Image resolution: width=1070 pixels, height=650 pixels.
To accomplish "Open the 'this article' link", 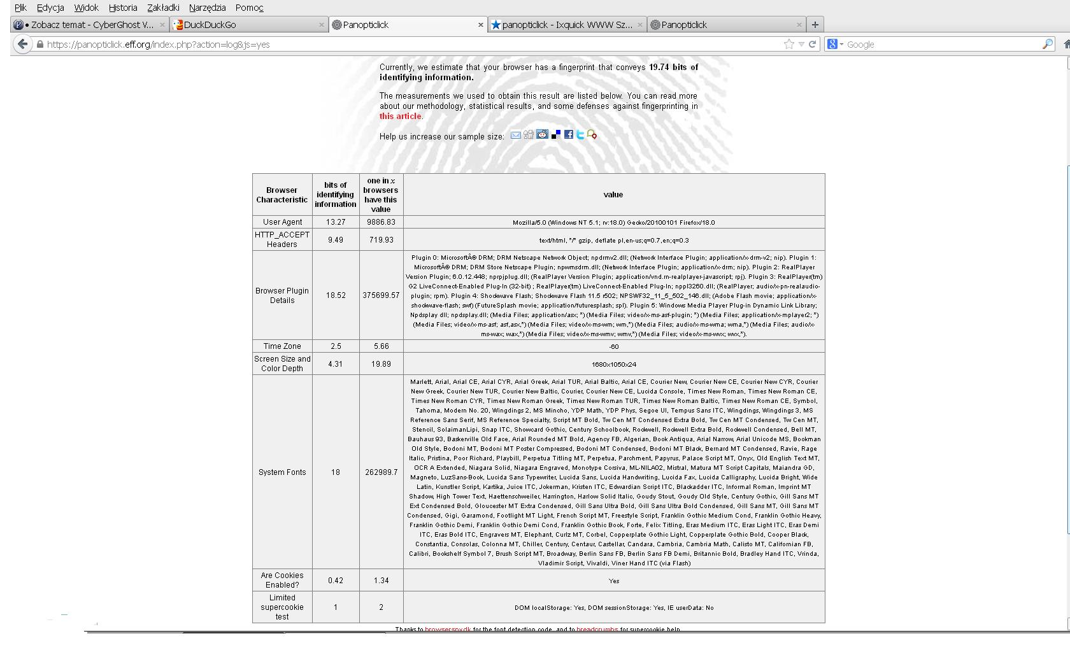I will [x=400, y=117].
